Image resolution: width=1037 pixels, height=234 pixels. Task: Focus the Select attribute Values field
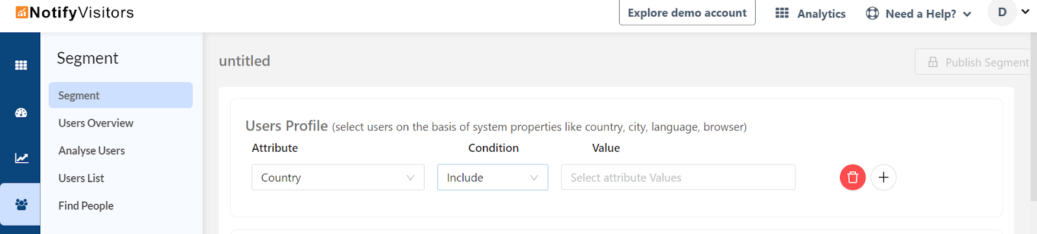click(678, 178)
